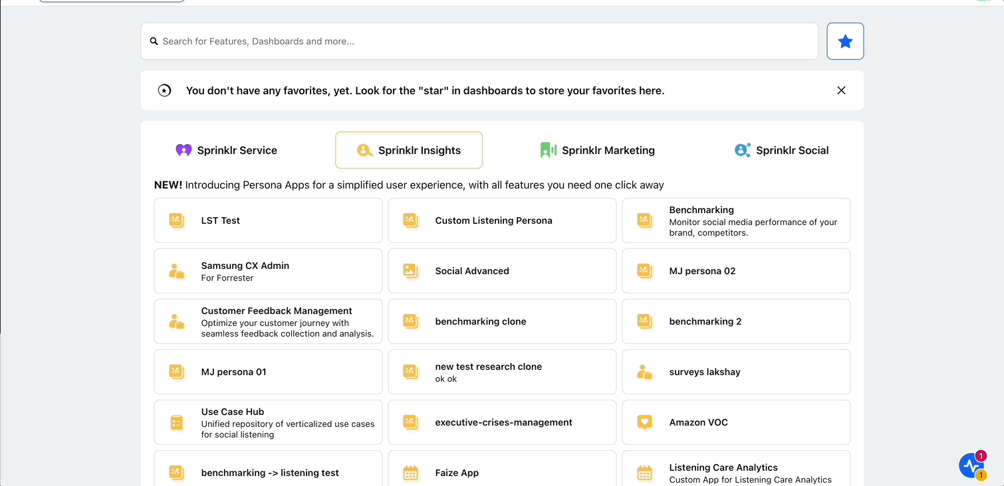The width and height of the screenshot is (1004, 486).
Task: Click the Social Advanced image icon
Action: (410, 271)
